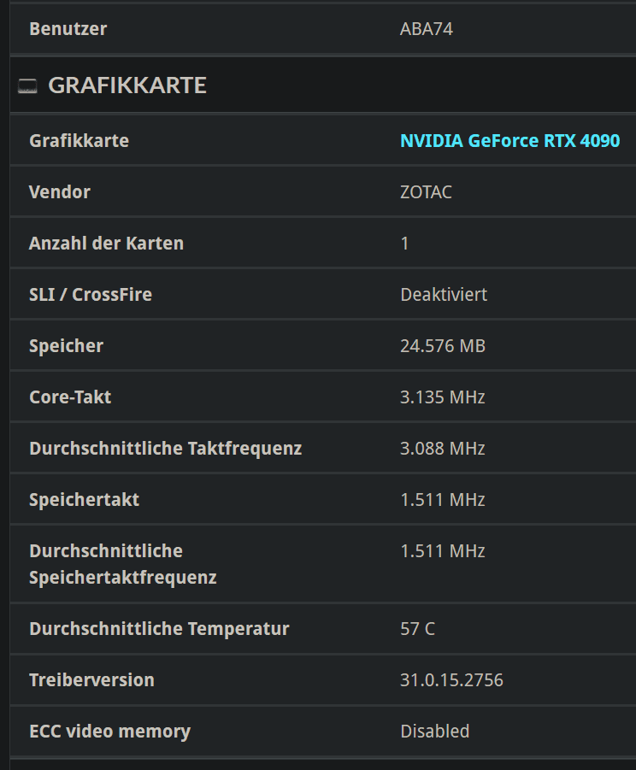The image size is (636, 770).
Task: Select the 3.135 MHz core clock value
Action: tap(442, 397)
